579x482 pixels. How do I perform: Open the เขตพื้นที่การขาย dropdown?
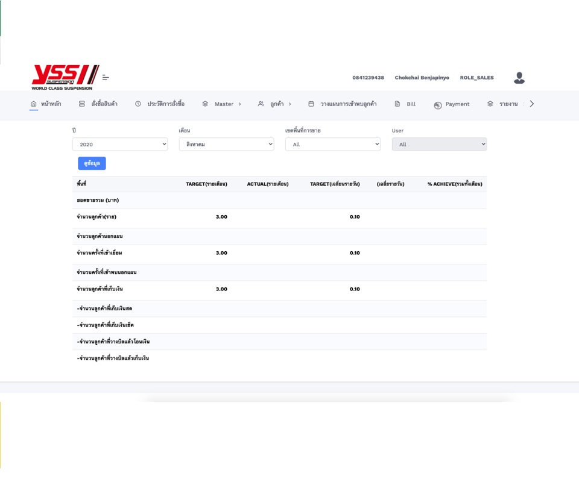(x=333, y=144)
